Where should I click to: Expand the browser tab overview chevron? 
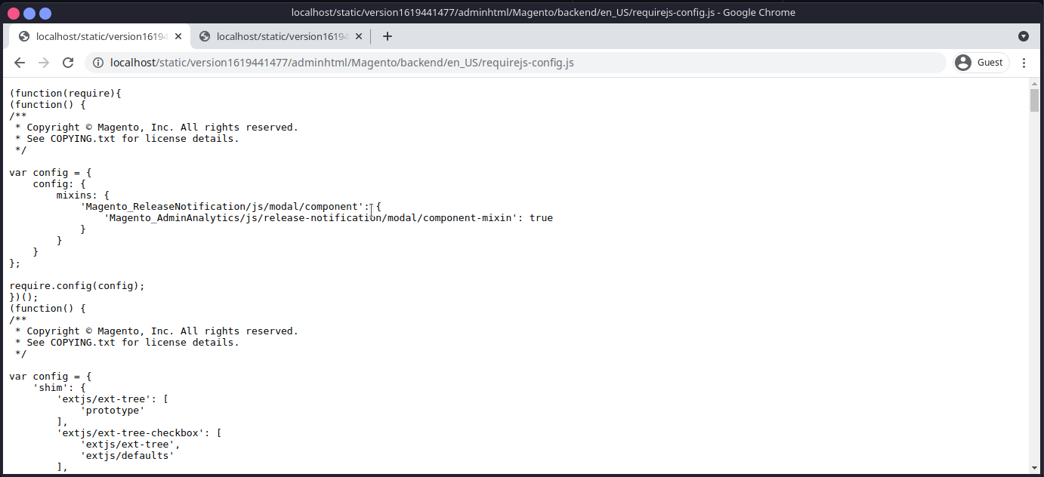coord(1024,35)
